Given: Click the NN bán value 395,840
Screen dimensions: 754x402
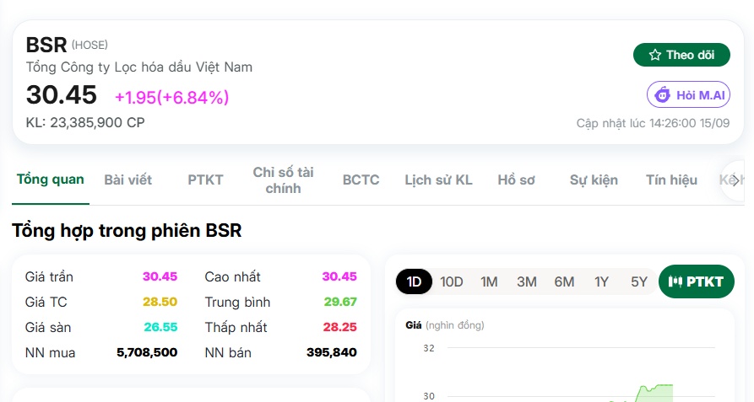Looking at the screenshot, I should tap(332, 352).
